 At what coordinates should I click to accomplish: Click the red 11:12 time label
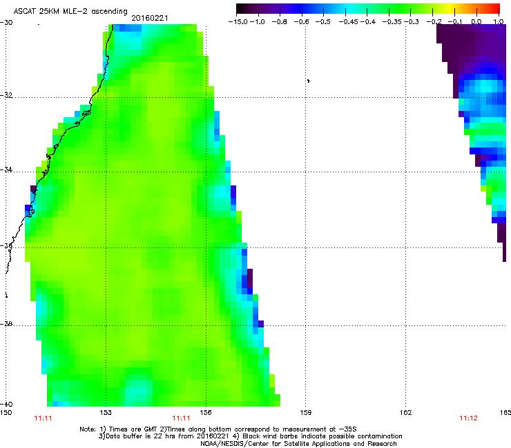(468, 418)
